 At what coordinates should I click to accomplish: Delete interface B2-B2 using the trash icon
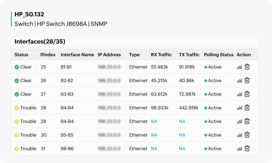pos(247,80)
